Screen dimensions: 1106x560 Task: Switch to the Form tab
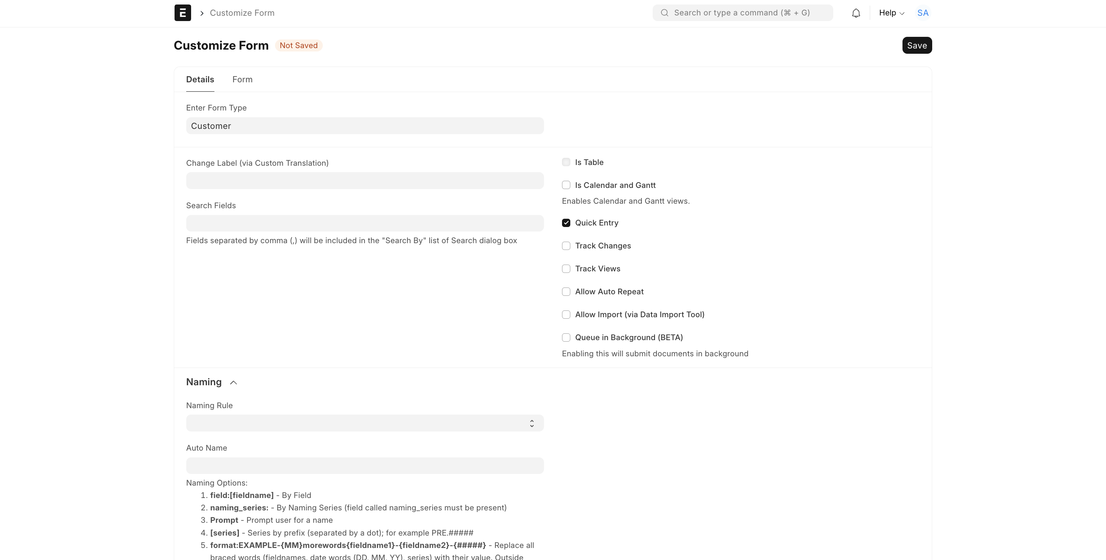pos(242,79)
